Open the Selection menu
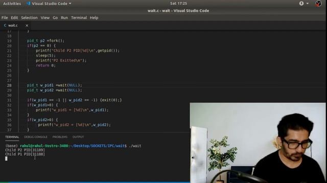The image size is (327, 183). pos(29,18)
